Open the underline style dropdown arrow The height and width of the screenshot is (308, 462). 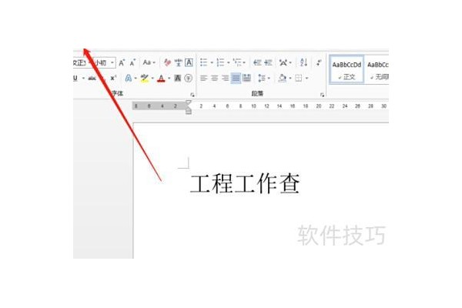click(83, 78)
